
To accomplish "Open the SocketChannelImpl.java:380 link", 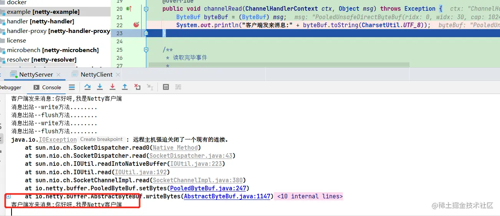I will (198, 180).
